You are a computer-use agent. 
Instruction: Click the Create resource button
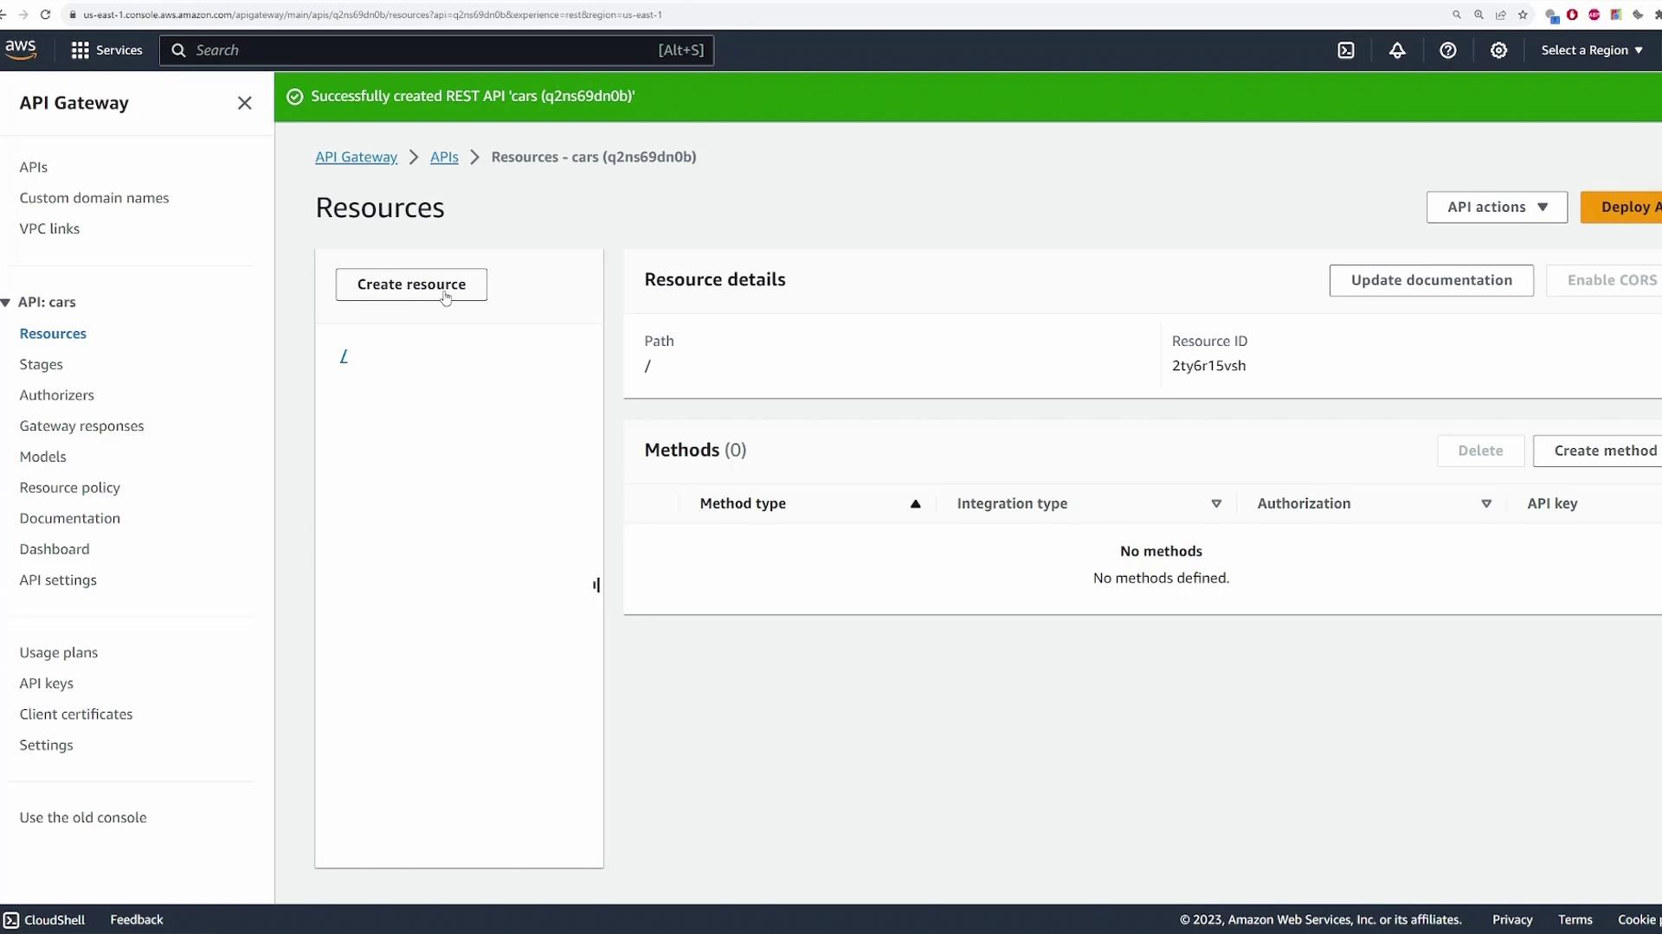click(411, 285)
